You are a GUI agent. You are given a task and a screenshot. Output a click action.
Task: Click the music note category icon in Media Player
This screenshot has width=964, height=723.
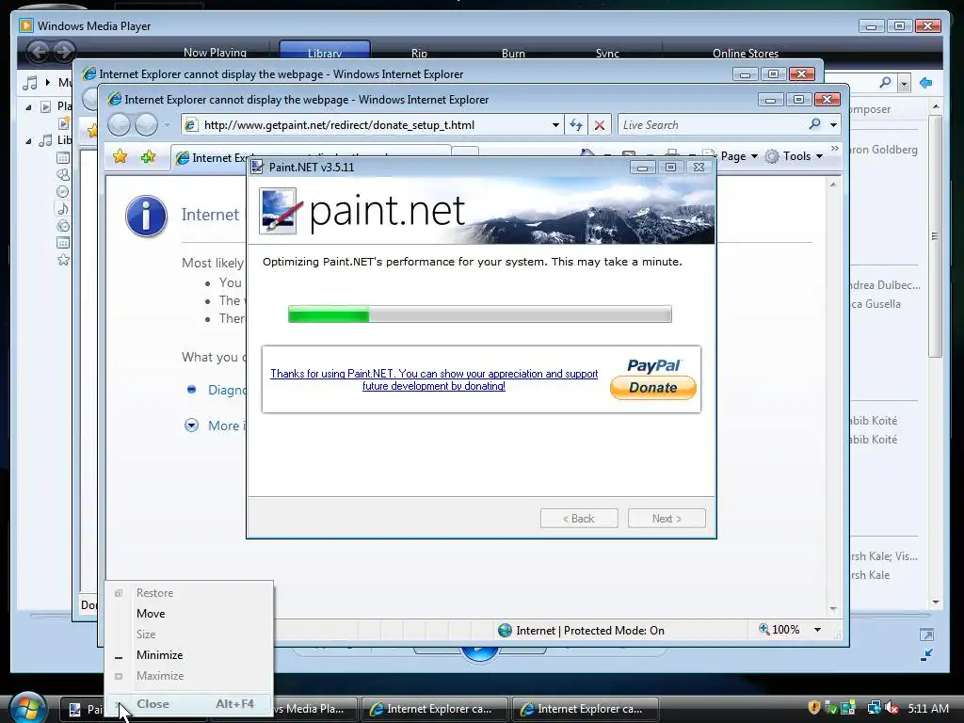click(x=30, y=83)
